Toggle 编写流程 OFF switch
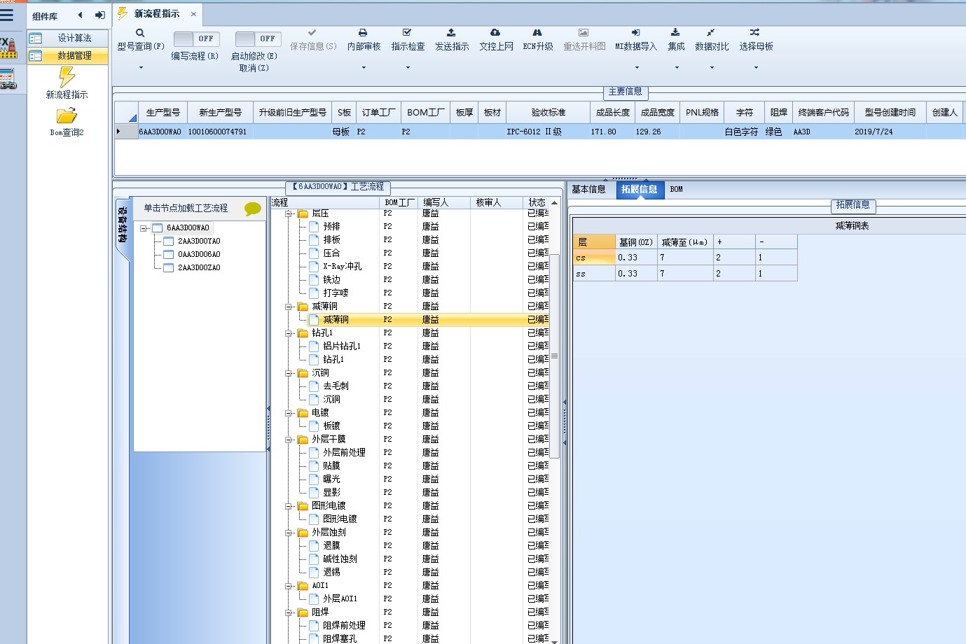This screenshot has width=966, height=644. (x=197, y=39)
